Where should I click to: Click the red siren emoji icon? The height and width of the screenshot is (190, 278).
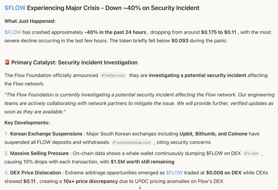point(7,63)
